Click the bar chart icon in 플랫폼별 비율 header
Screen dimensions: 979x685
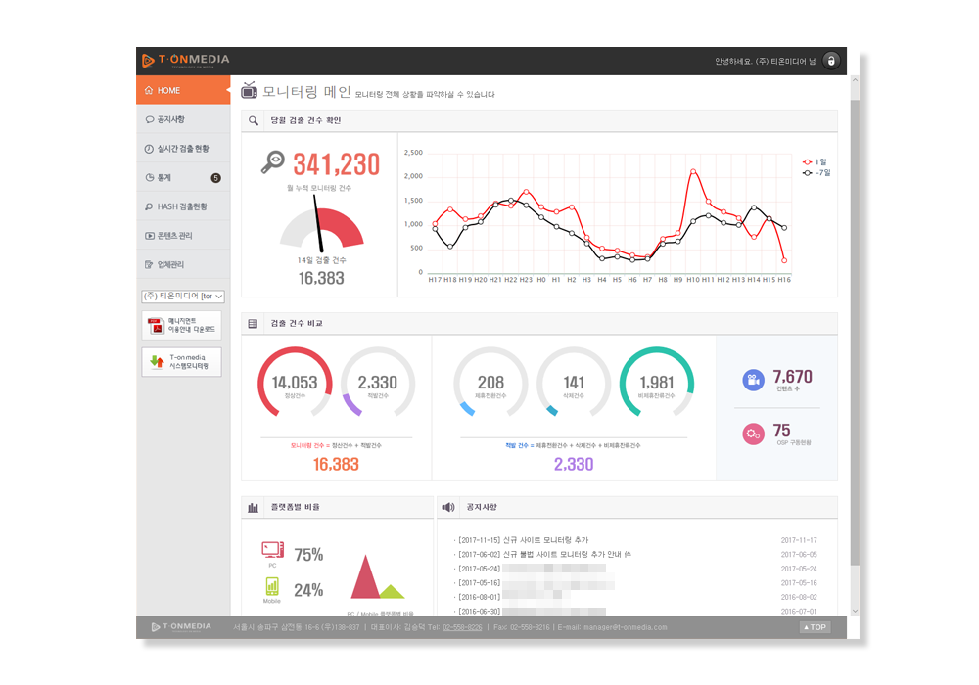coord(253,507)
